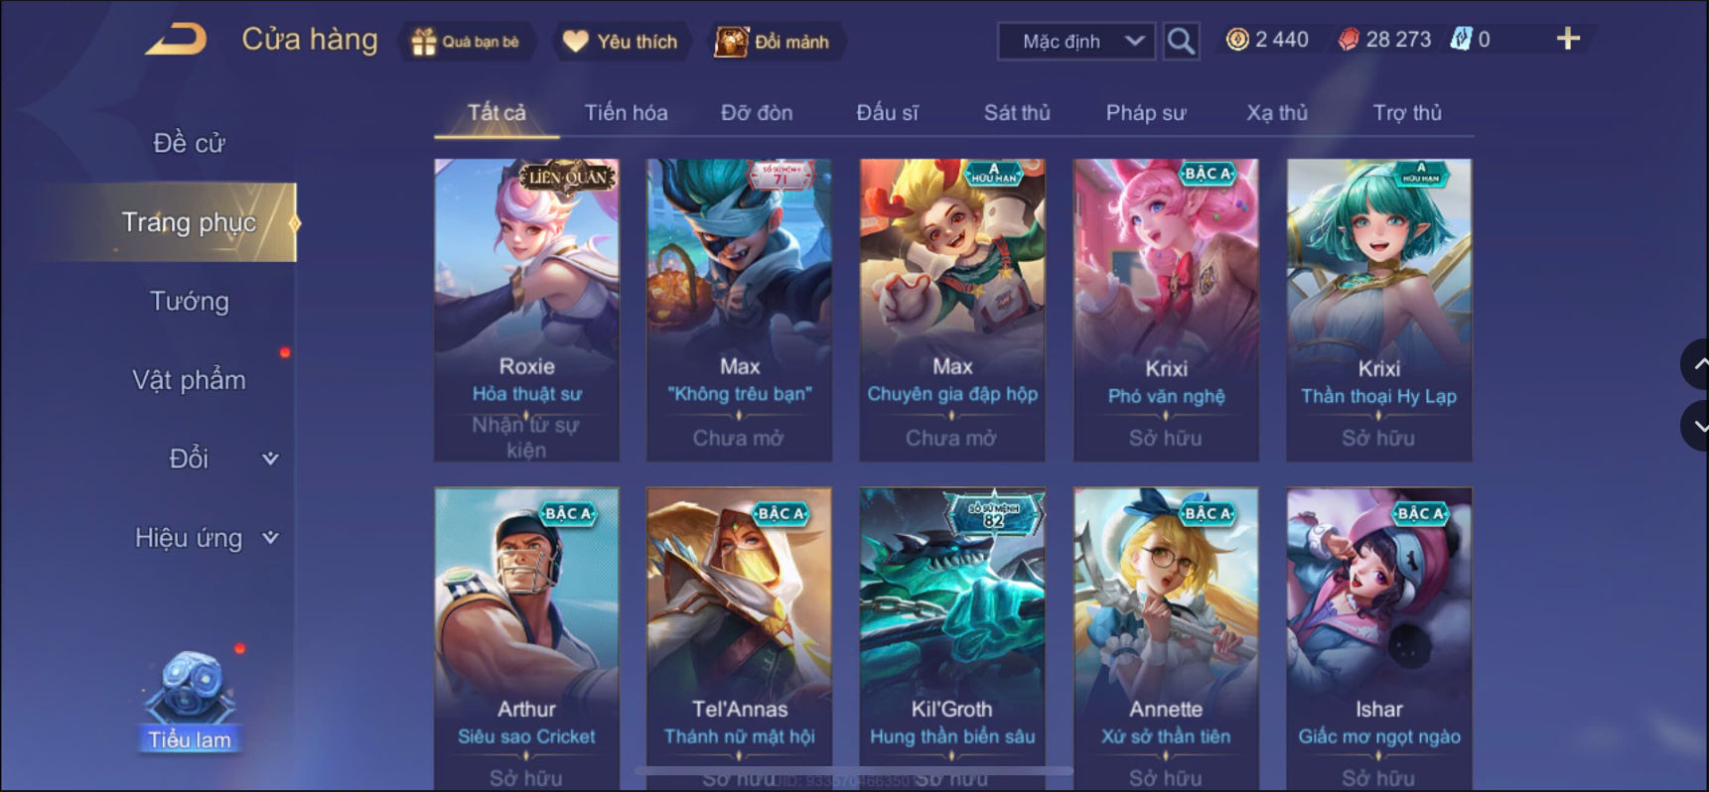Open the Mặc định sort dropdown
Image resolution: width=1709 pixels, height=792 pixels.
[x=1076, y=42]
